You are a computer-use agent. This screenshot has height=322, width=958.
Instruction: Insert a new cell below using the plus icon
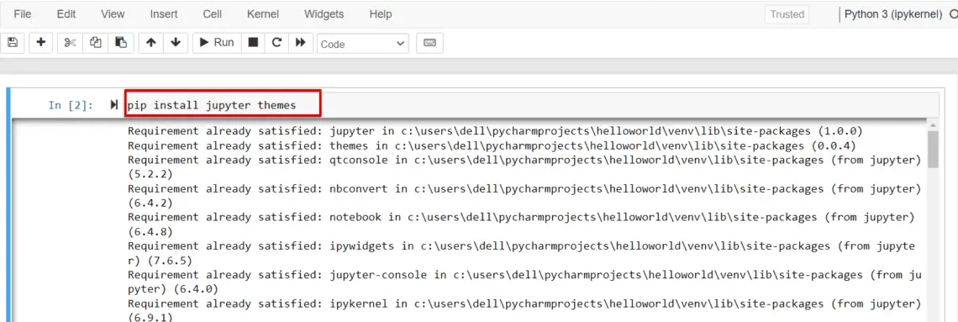click(x=41, y=43)
